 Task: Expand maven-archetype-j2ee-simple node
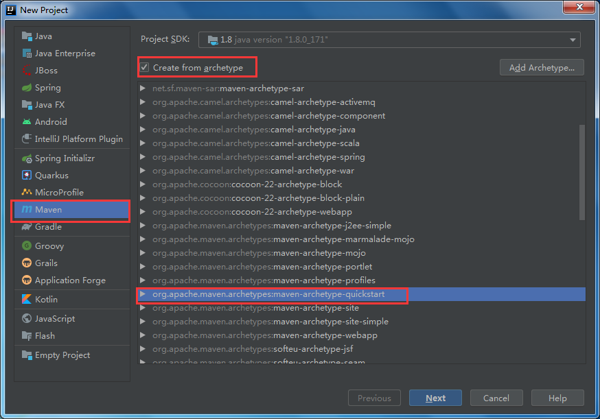click(143, 226)
